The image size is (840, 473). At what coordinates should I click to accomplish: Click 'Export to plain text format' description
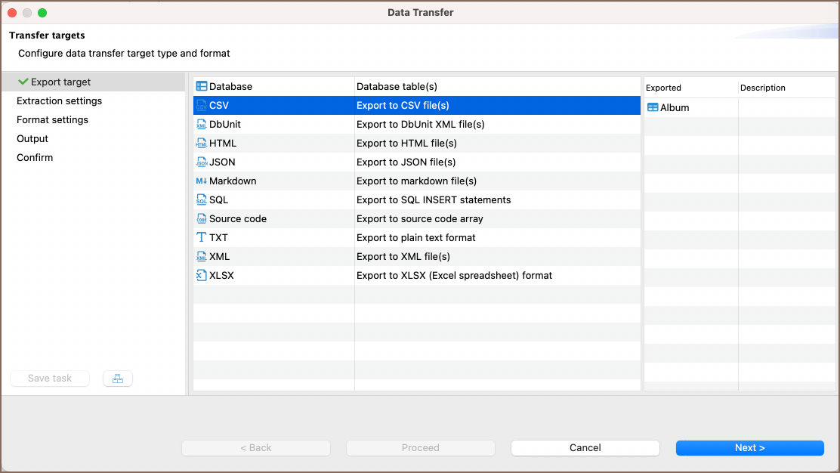[x=416, y=237]
